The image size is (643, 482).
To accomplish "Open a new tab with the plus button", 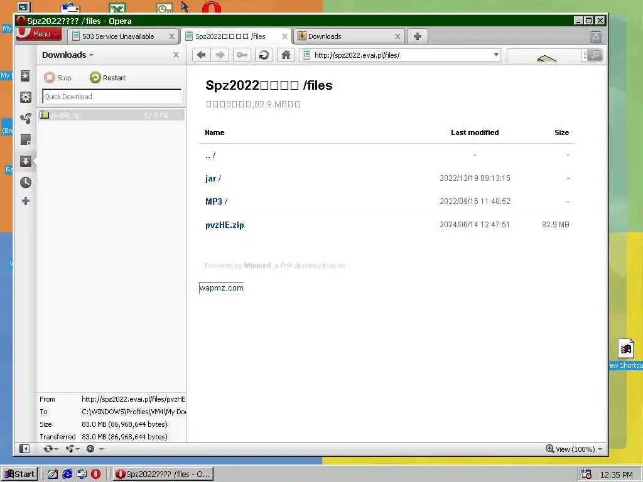I will [x=418, y=36].
